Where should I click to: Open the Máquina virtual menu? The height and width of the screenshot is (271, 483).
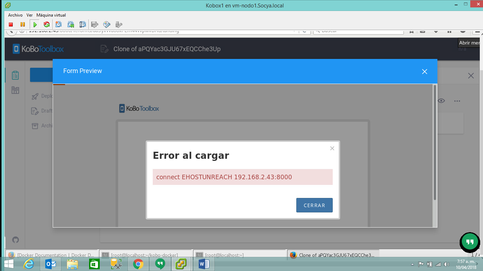tap(52, 15)
